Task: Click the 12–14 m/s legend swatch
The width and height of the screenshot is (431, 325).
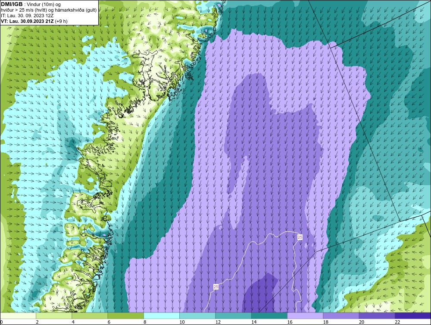Action: point(233,316)
